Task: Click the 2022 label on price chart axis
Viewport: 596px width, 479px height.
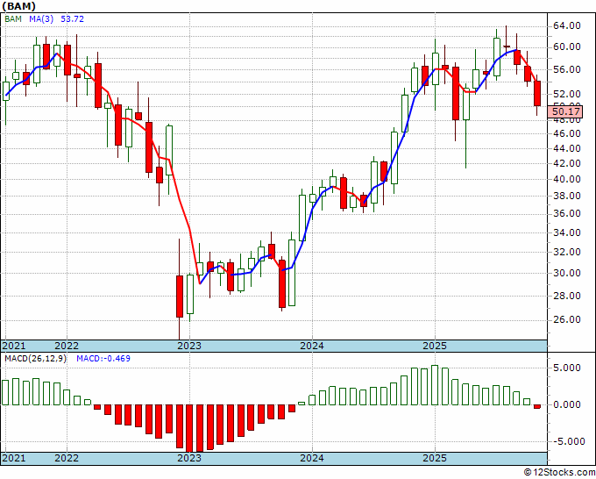Action: pos(67,346)
